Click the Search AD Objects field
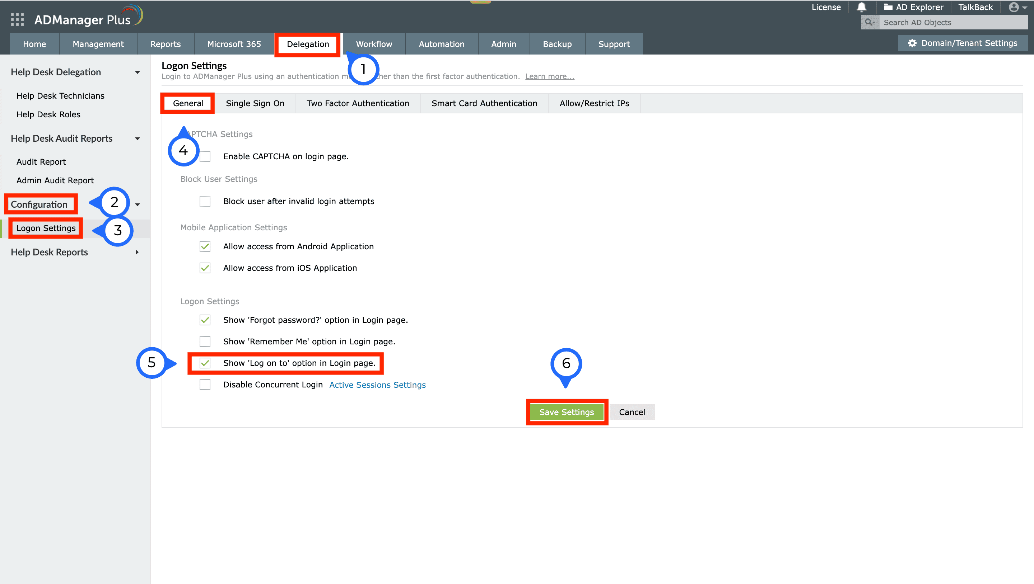Image resolution: width=1034 pixels, height=584 pixels. [x=951, y=23]
